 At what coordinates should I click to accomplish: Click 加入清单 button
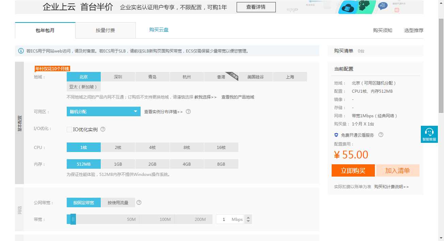pyautogui.click(x=398, y=170)
